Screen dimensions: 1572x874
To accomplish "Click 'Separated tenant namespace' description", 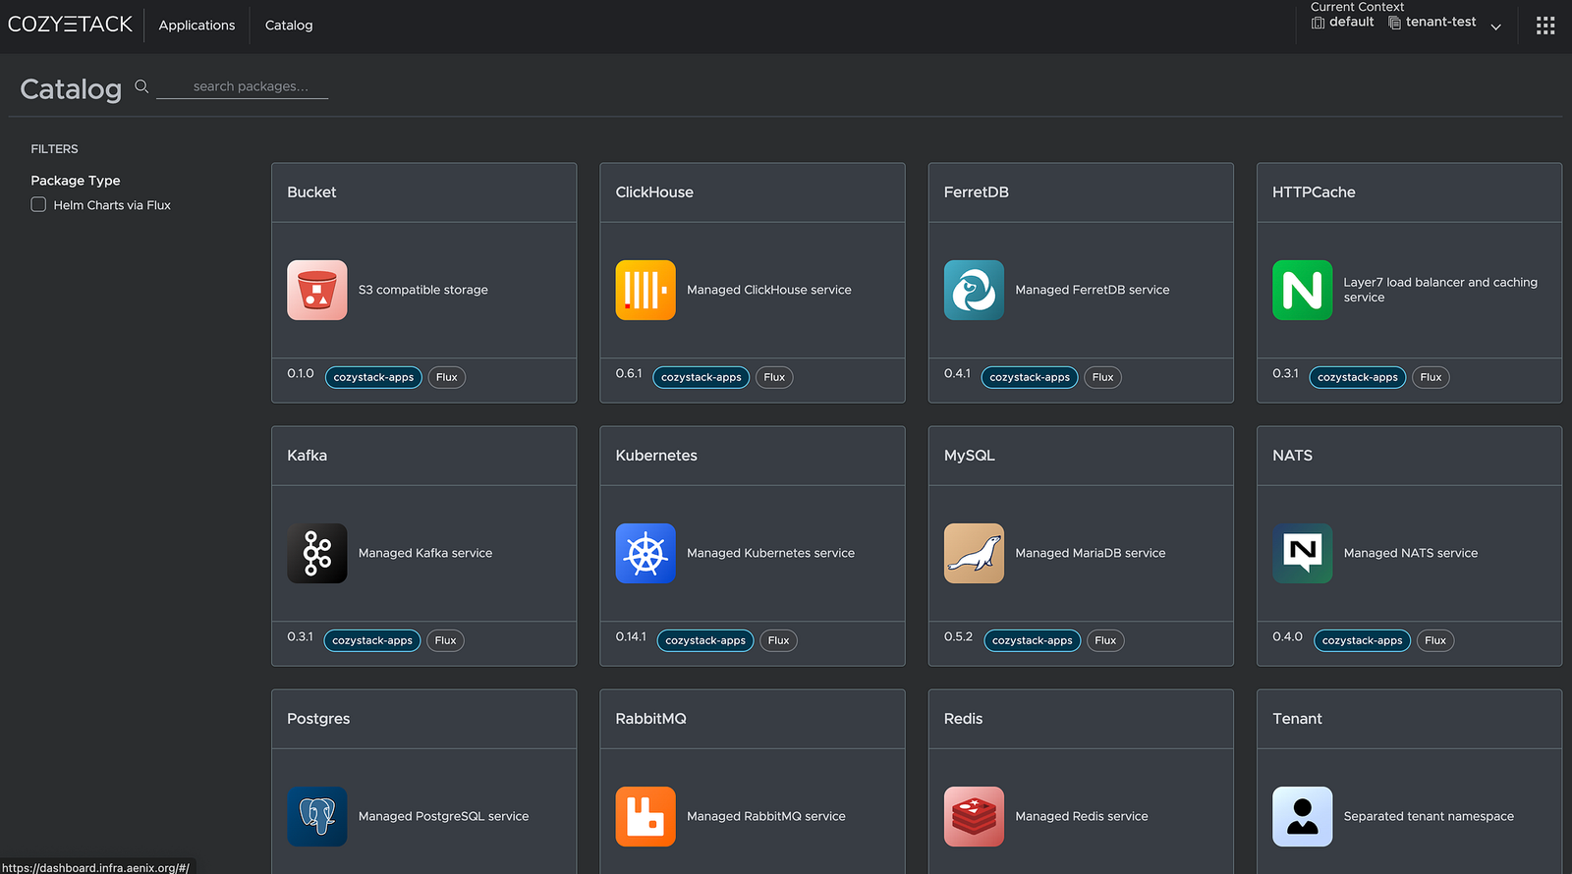I will (x=1429, y=816).
